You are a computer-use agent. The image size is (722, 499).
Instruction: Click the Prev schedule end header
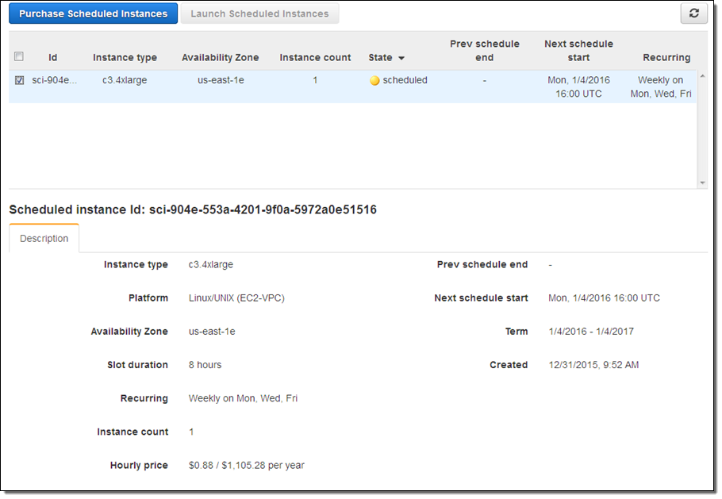[x=484, y=51]
